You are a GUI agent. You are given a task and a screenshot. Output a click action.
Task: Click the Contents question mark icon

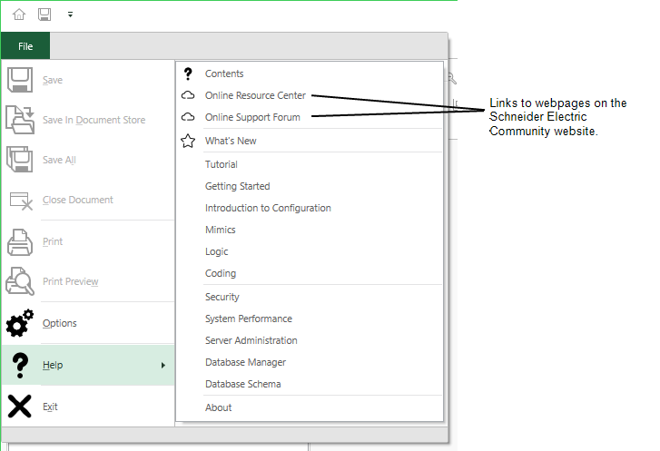click(188, 74)
